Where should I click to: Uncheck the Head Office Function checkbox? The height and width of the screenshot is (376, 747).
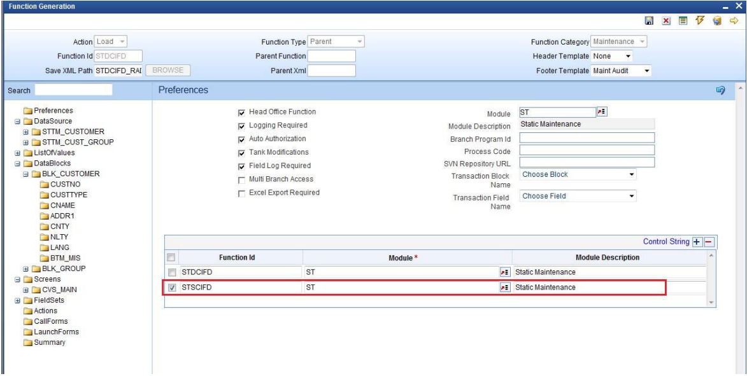241,113
